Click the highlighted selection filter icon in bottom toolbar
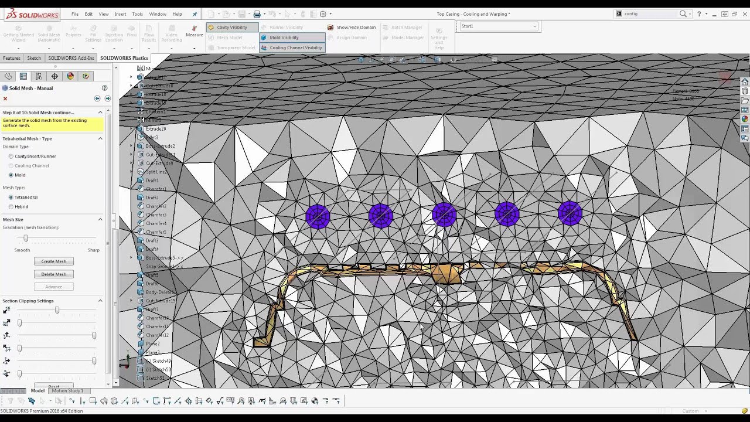Screen dimensions: 750x422 (32, 401)
